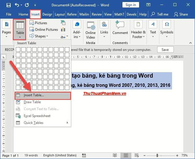Open the Help tab
Viewport: 195px width, 159px height.
(143, 14)
